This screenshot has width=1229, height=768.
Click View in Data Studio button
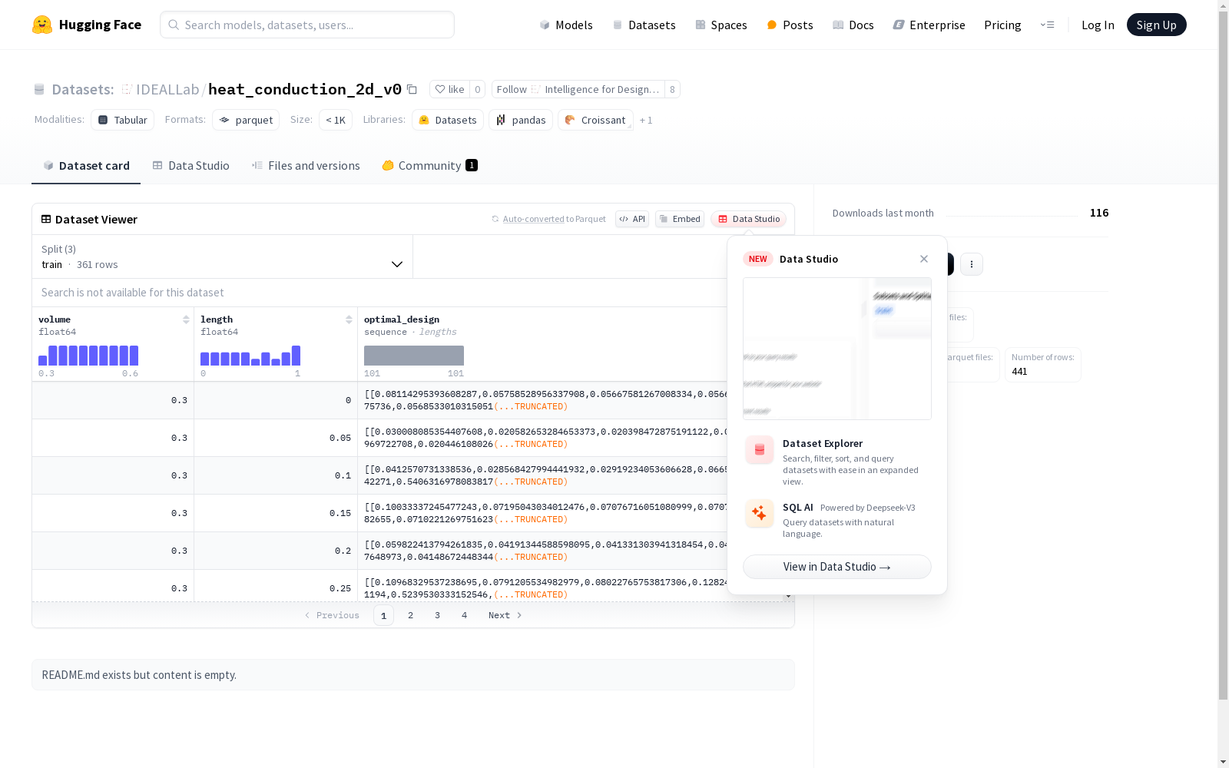pyautogui.click(x=837, y=567)
